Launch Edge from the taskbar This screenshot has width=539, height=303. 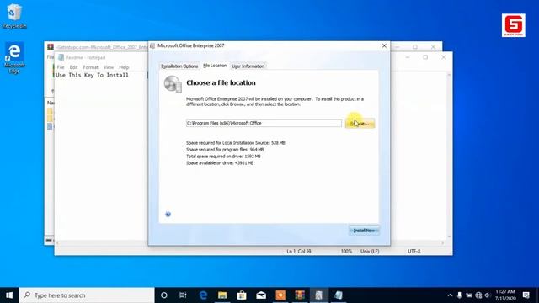pos(203,295)
